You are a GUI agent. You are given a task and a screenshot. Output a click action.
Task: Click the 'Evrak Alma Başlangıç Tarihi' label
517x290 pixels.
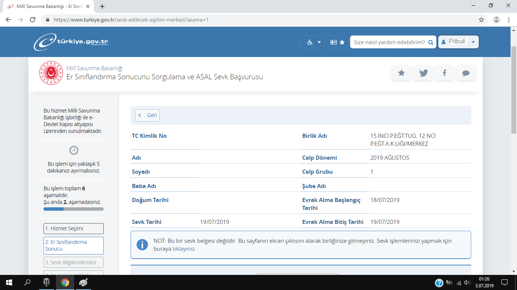[331, 204]
